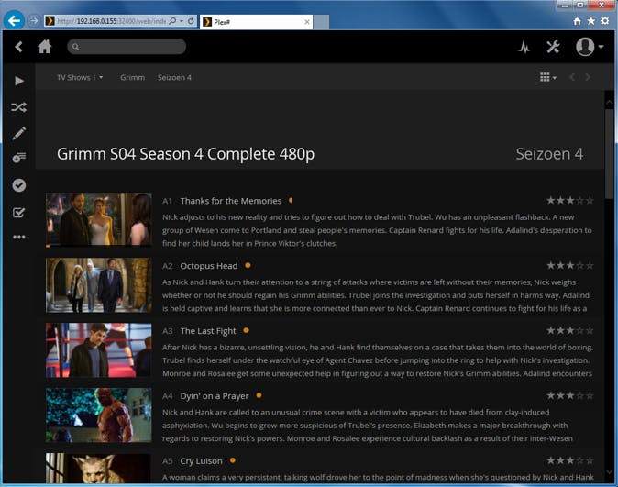Rate The Last Fight using stars

570,330
